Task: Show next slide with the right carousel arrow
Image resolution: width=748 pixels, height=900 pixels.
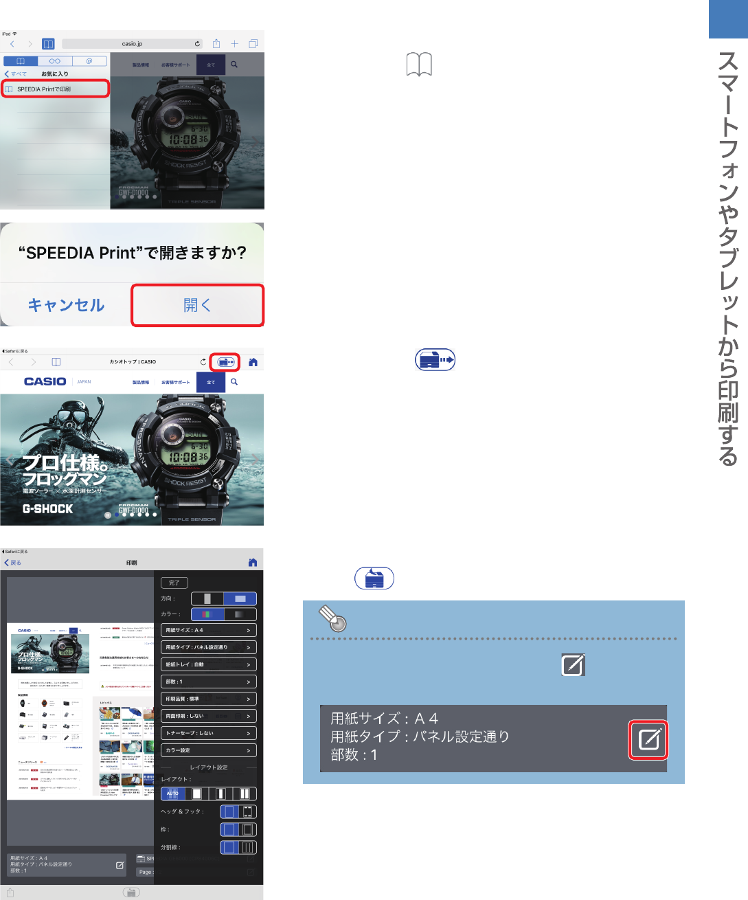Action: [x=256, y=460]
